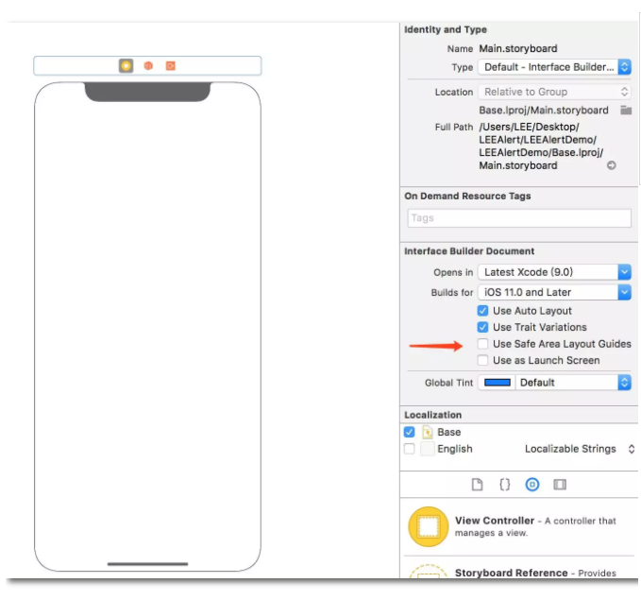
Task: Select the View Controller library object icon
Action: (429, 526)
